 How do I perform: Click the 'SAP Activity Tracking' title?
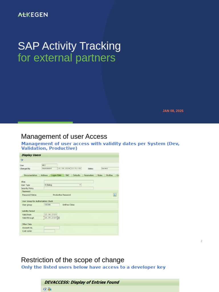click(69, 46)
